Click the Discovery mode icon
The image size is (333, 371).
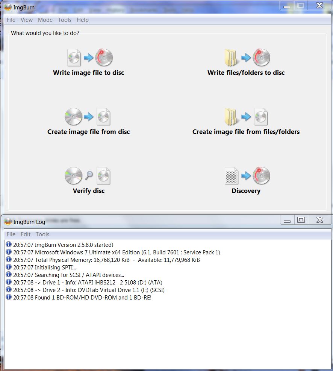247,176
